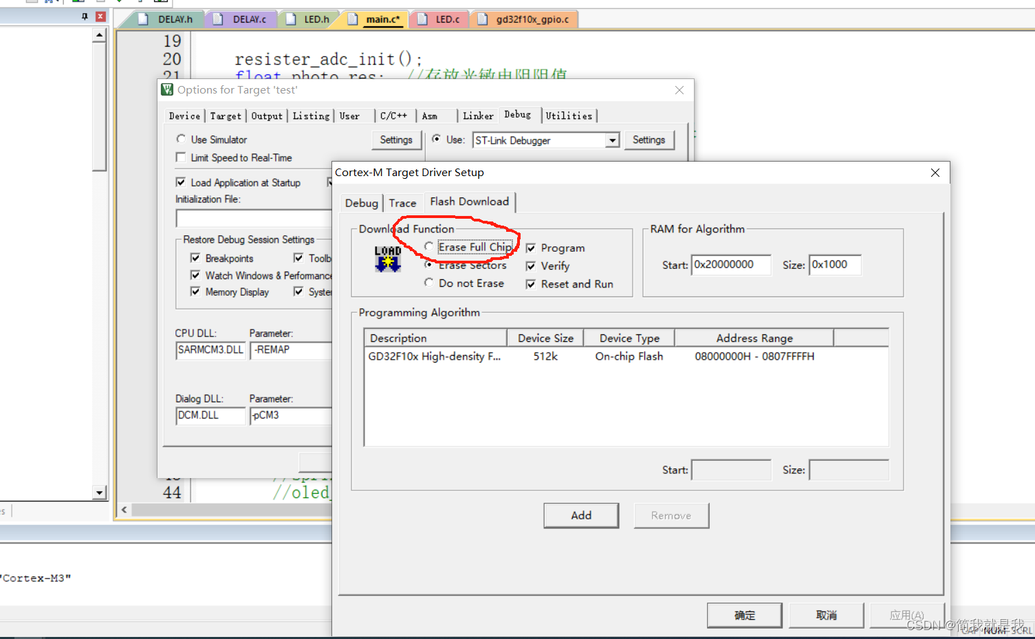Toggle the Breakpoints checkbox
Screen dimensions: 1035x639
coord(195,258)
